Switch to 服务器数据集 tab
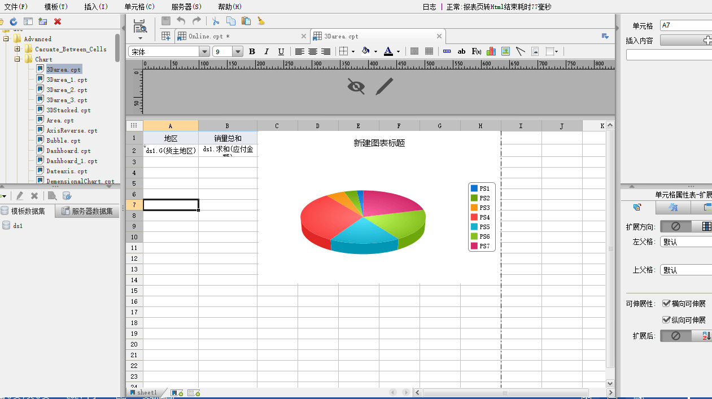712x399 pixels. pos(87,211)
